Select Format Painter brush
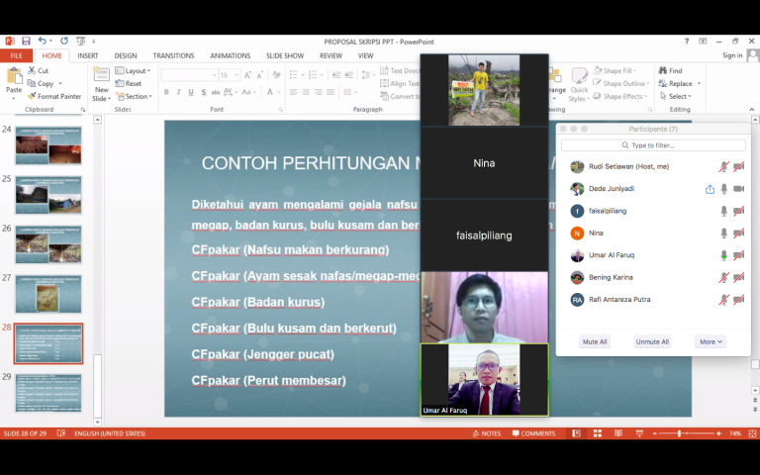Screen dimensions: 760x475 tap(54, 96)
